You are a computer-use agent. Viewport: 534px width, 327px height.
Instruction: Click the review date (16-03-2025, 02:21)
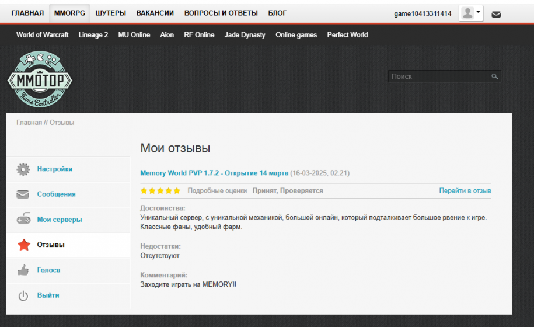320,173
